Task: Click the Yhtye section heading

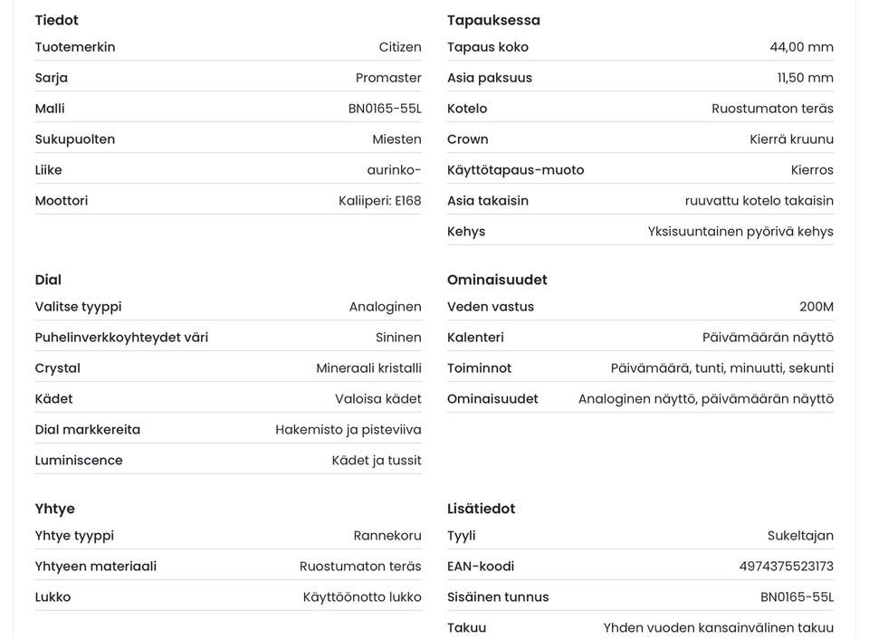Action: (54, 509)
